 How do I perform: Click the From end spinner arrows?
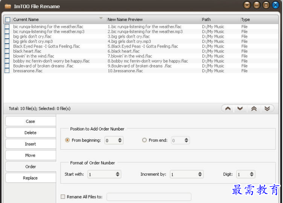(186, 140)
